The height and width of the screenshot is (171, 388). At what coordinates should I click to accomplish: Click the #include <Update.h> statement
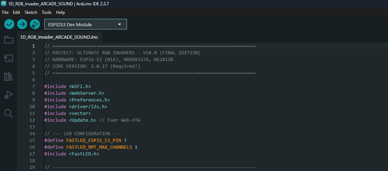70,120
